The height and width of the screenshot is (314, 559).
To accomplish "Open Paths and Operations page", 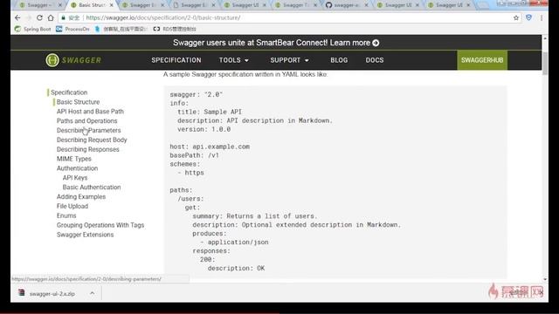I will [86, 120].
